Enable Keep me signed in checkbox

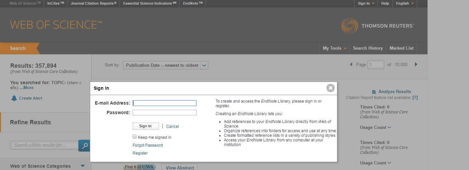(x=135, y=136)
